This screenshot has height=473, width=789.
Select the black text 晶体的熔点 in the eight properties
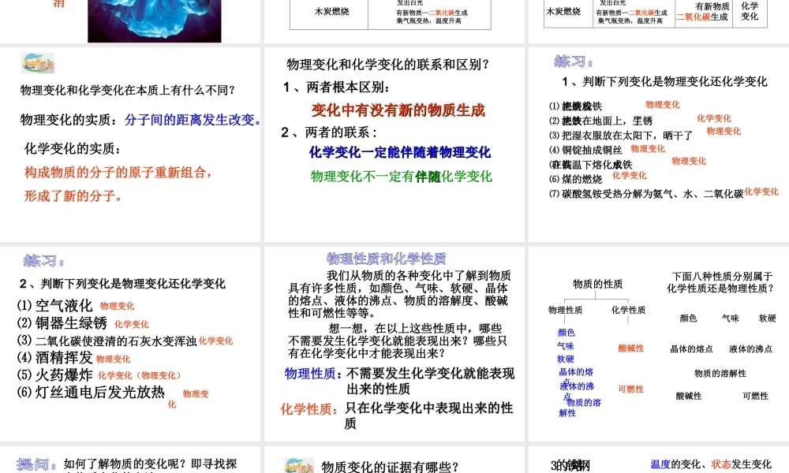coord(691,349)
